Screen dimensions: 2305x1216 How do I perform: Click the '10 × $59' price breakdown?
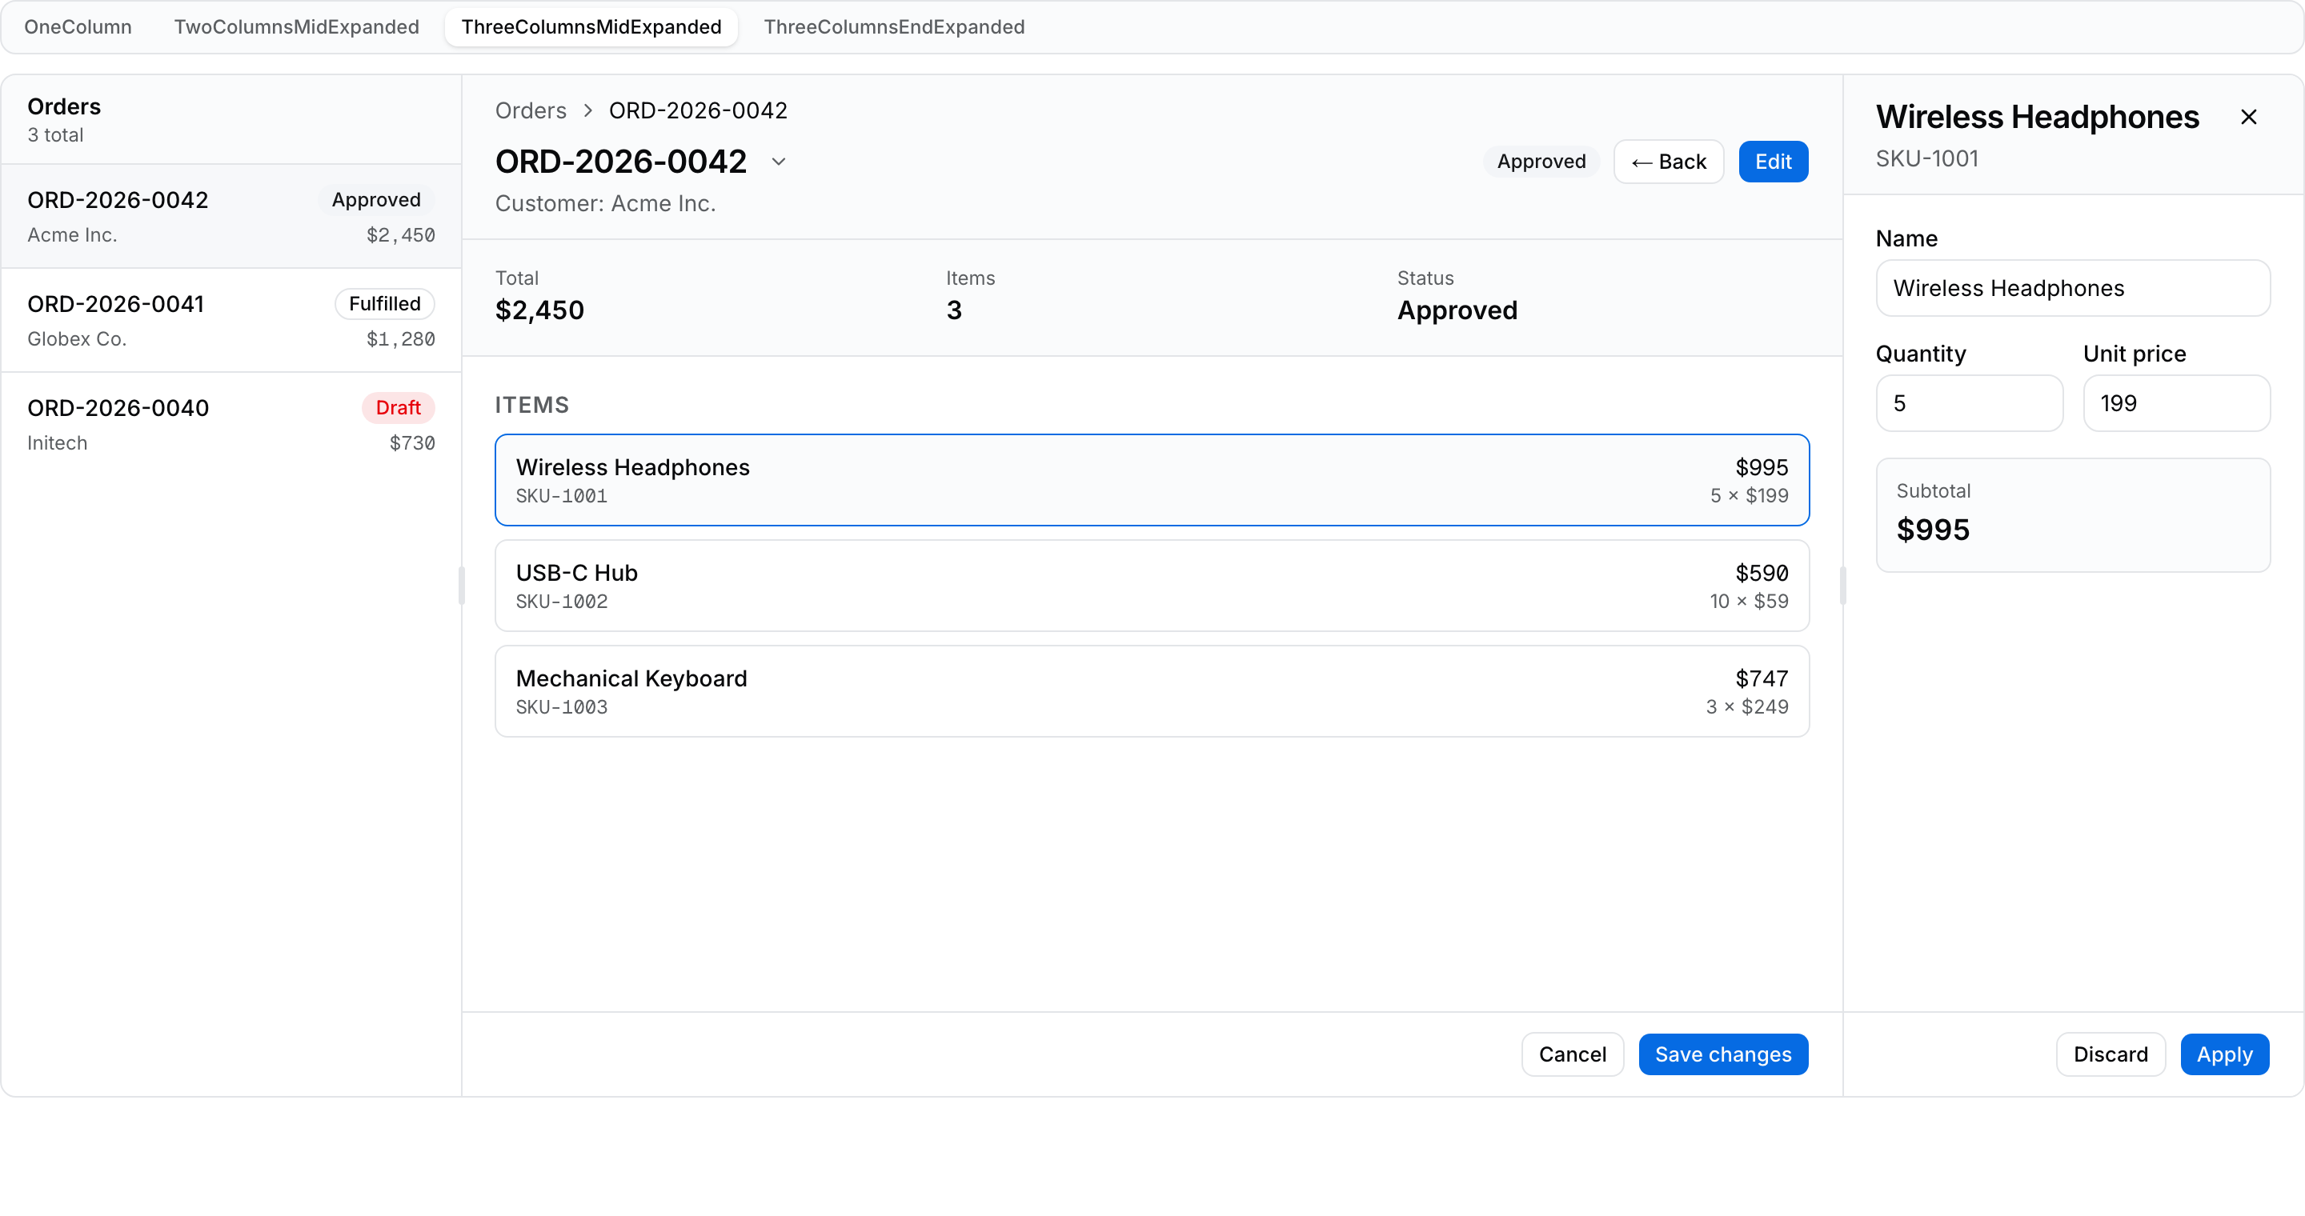coord(1749,601)
